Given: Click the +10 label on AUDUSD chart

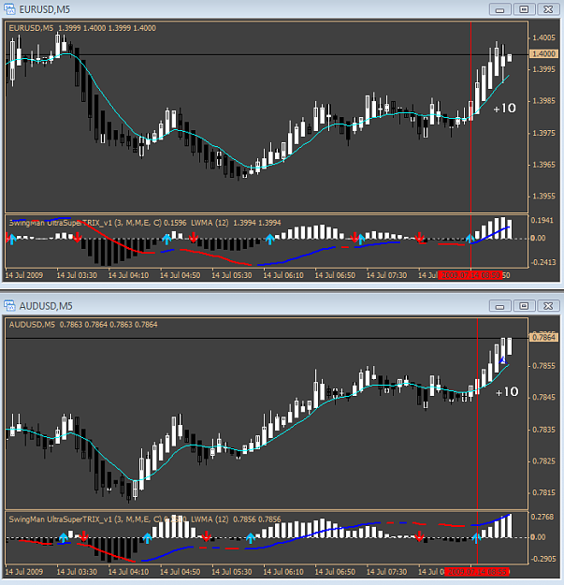Looking at the screenshot, I should pyautogui.click(x=507, y=392).
